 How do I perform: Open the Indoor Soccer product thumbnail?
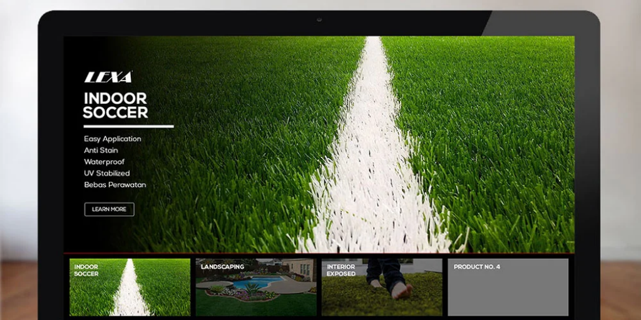[x=130, y=287]
